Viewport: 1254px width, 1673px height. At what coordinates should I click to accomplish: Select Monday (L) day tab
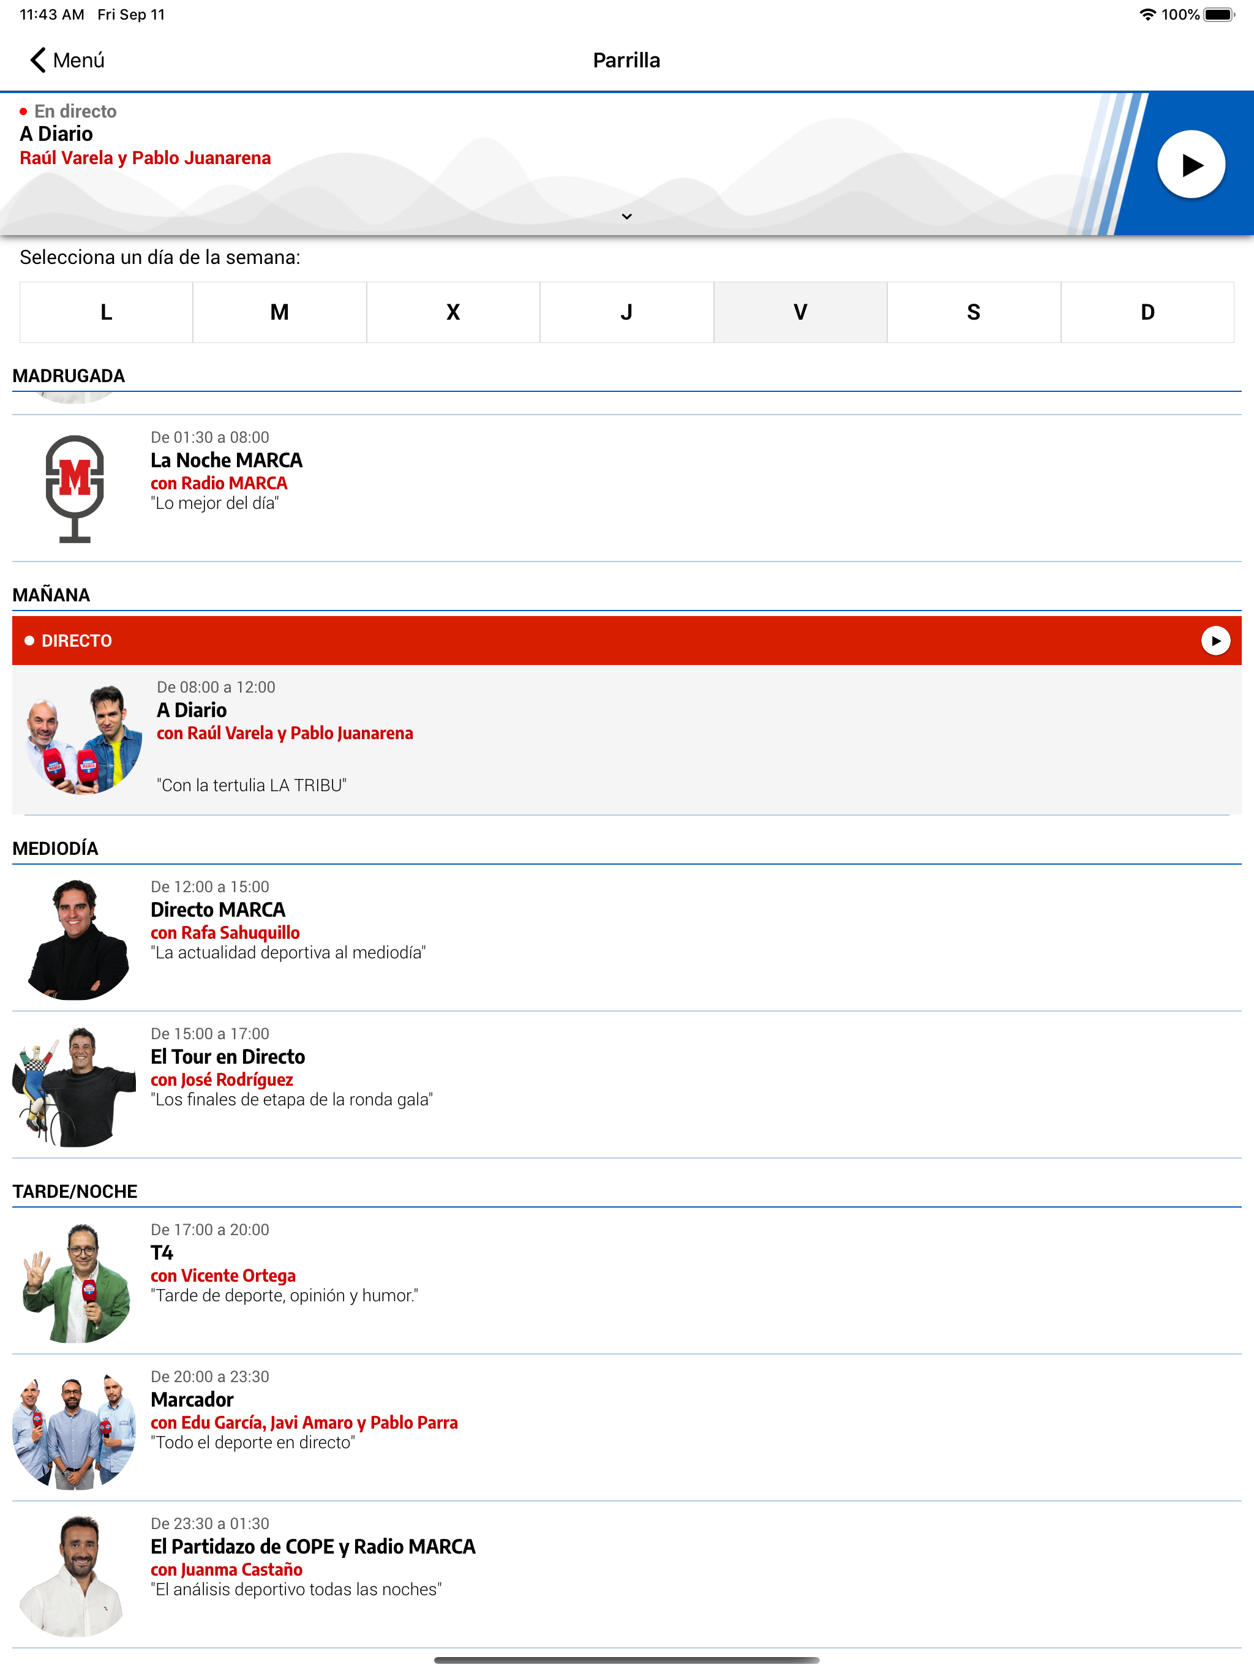pos(106,312)
